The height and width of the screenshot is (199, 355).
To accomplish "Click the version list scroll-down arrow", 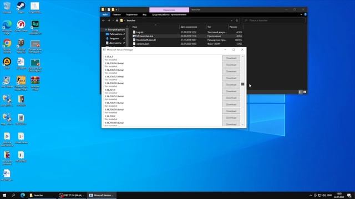I will (242, 124).
